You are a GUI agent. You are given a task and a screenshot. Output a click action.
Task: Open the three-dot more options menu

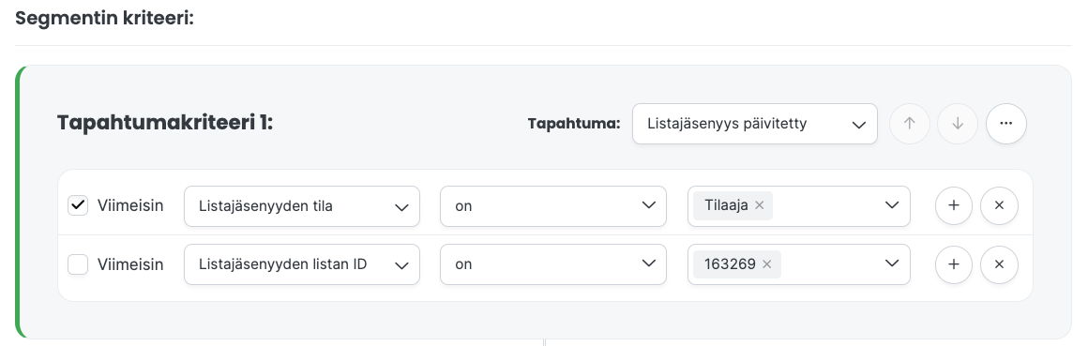[1006, 124]
